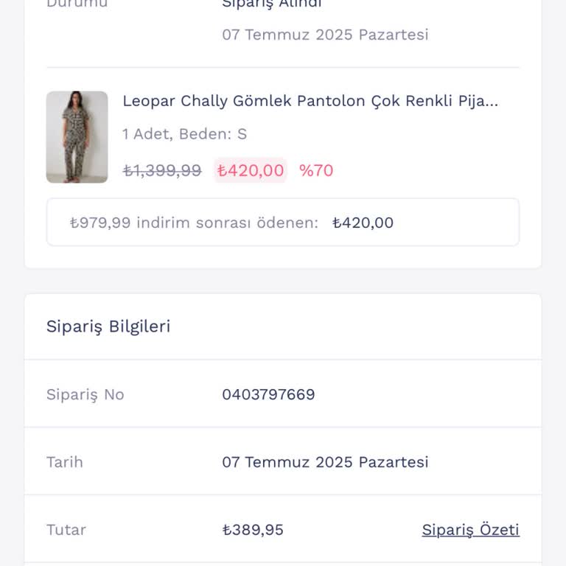Click the crossed-out price ₺1,399,99
Image resolution: width=566 pixels, height=566 pixels.
[x=161, y=170]
